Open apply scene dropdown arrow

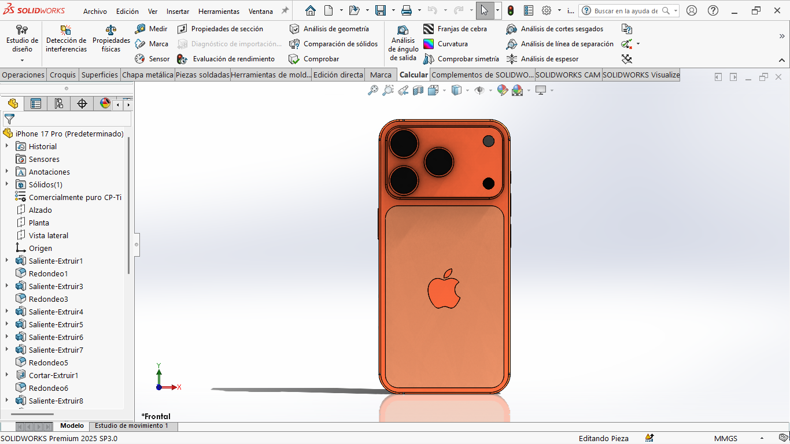[x=529, y=90]
